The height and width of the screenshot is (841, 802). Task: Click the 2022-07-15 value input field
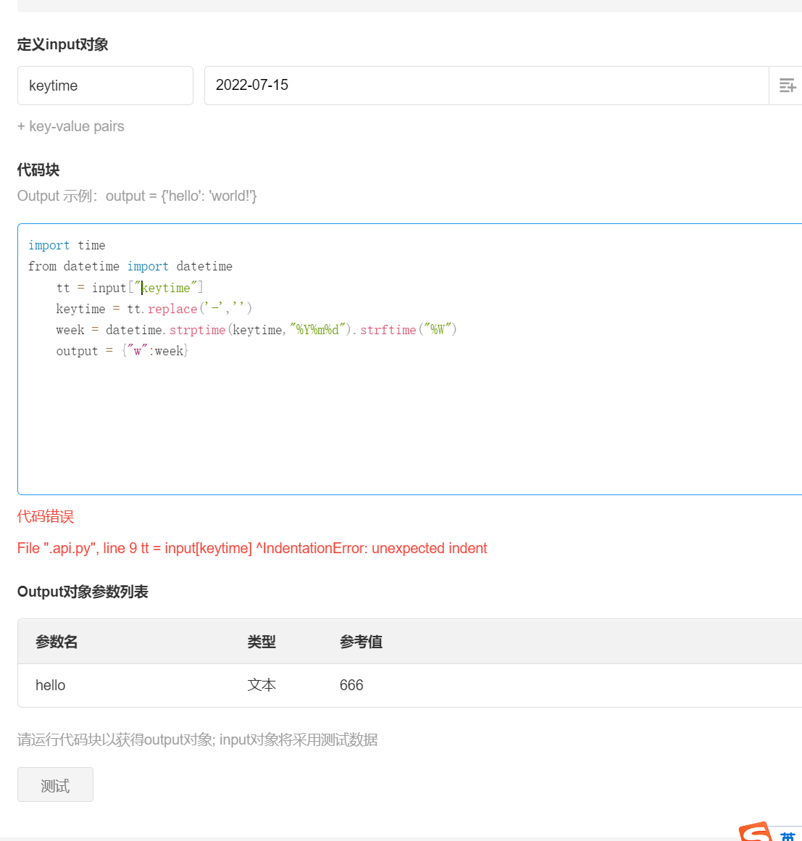pyautogui.click(x=485, y=86)
